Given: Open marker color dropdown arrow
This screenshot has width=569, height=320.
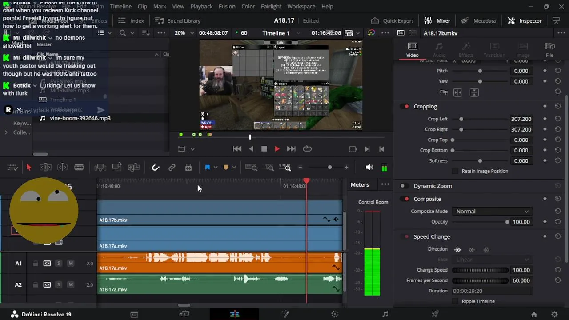Looking at the screenshot, I should (234, 168).
